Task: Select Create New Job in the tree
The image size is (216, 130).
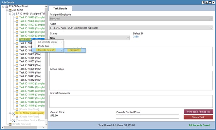Action: [22, 124]
